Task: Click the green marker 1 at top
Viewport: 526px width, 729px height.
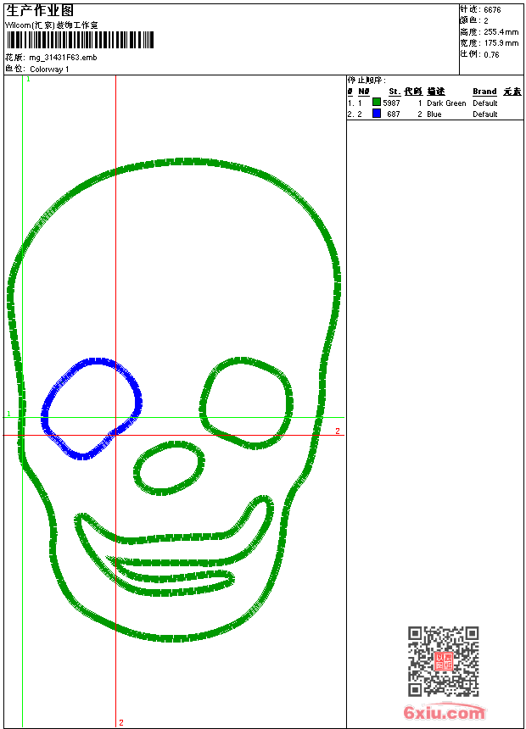Action: click(28, 79)
